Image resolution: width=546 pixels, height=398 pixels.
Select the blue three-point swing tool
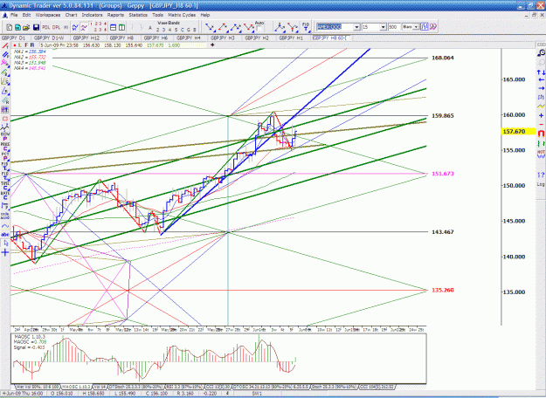click(x=236, y=27)
